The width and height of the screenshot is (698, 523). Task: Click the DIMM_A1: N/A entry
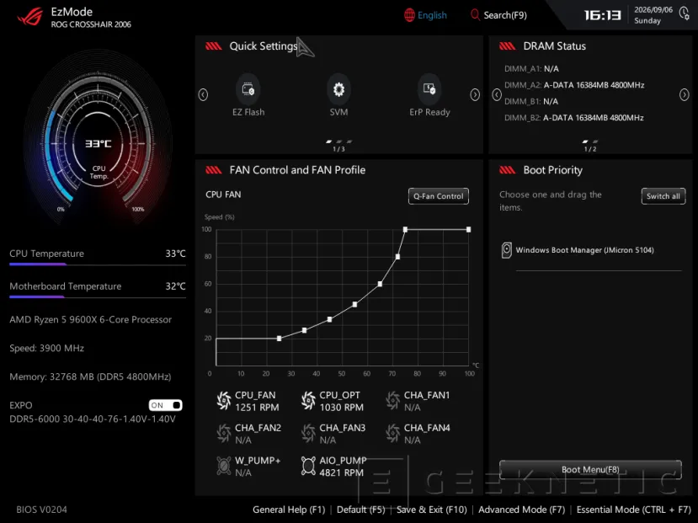tap(531, 68)
